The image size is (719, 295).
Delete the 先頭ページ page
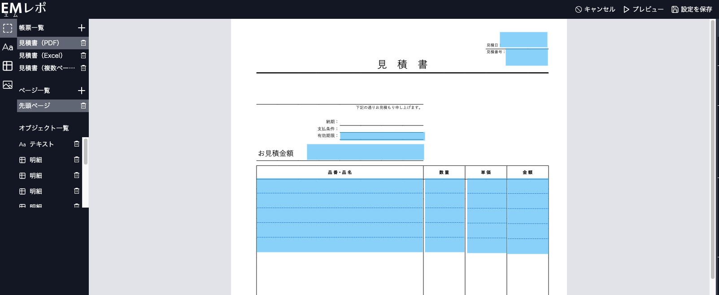coord(83,106)
